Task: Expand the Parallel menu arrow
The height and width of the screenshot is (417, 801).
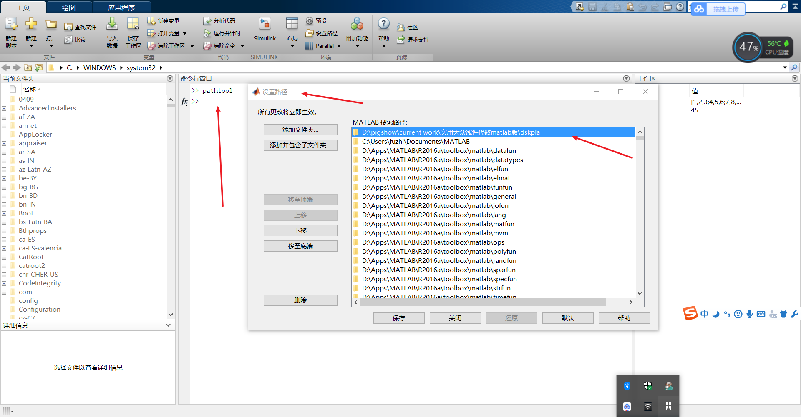Action: (x=339, y=46)
